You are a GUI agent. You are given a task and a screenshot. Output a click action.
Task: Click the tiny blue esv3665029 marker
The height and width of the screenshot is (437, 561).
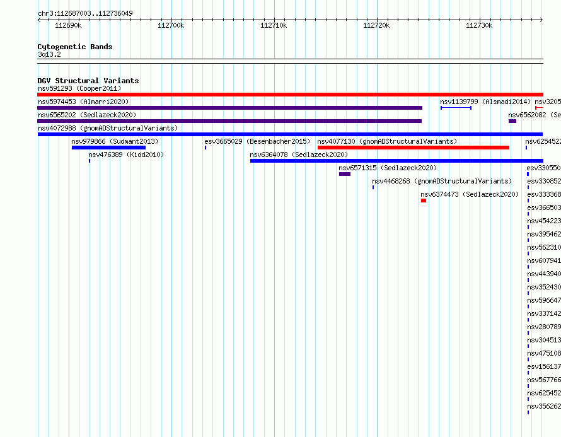[205, 148]
